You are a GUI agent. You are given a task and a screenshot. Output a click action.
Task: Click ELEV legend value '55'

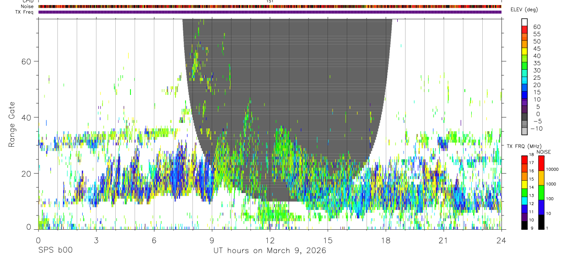[536, 34]
